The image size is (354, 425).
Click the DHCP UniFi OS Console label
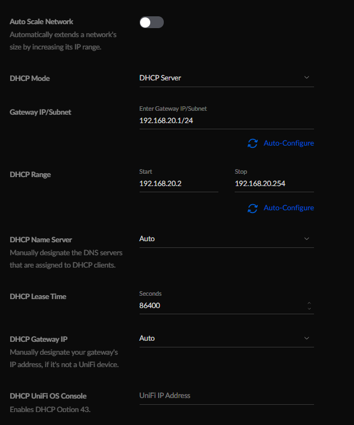[x=48, y=396]
